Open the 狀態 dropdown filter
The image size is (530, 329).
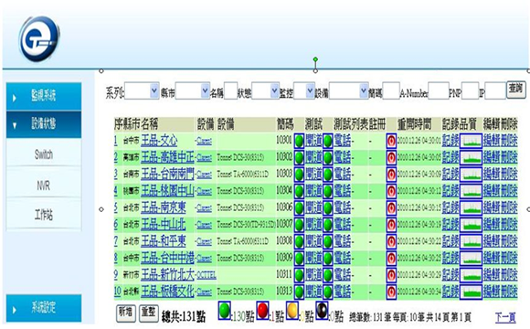265,90
